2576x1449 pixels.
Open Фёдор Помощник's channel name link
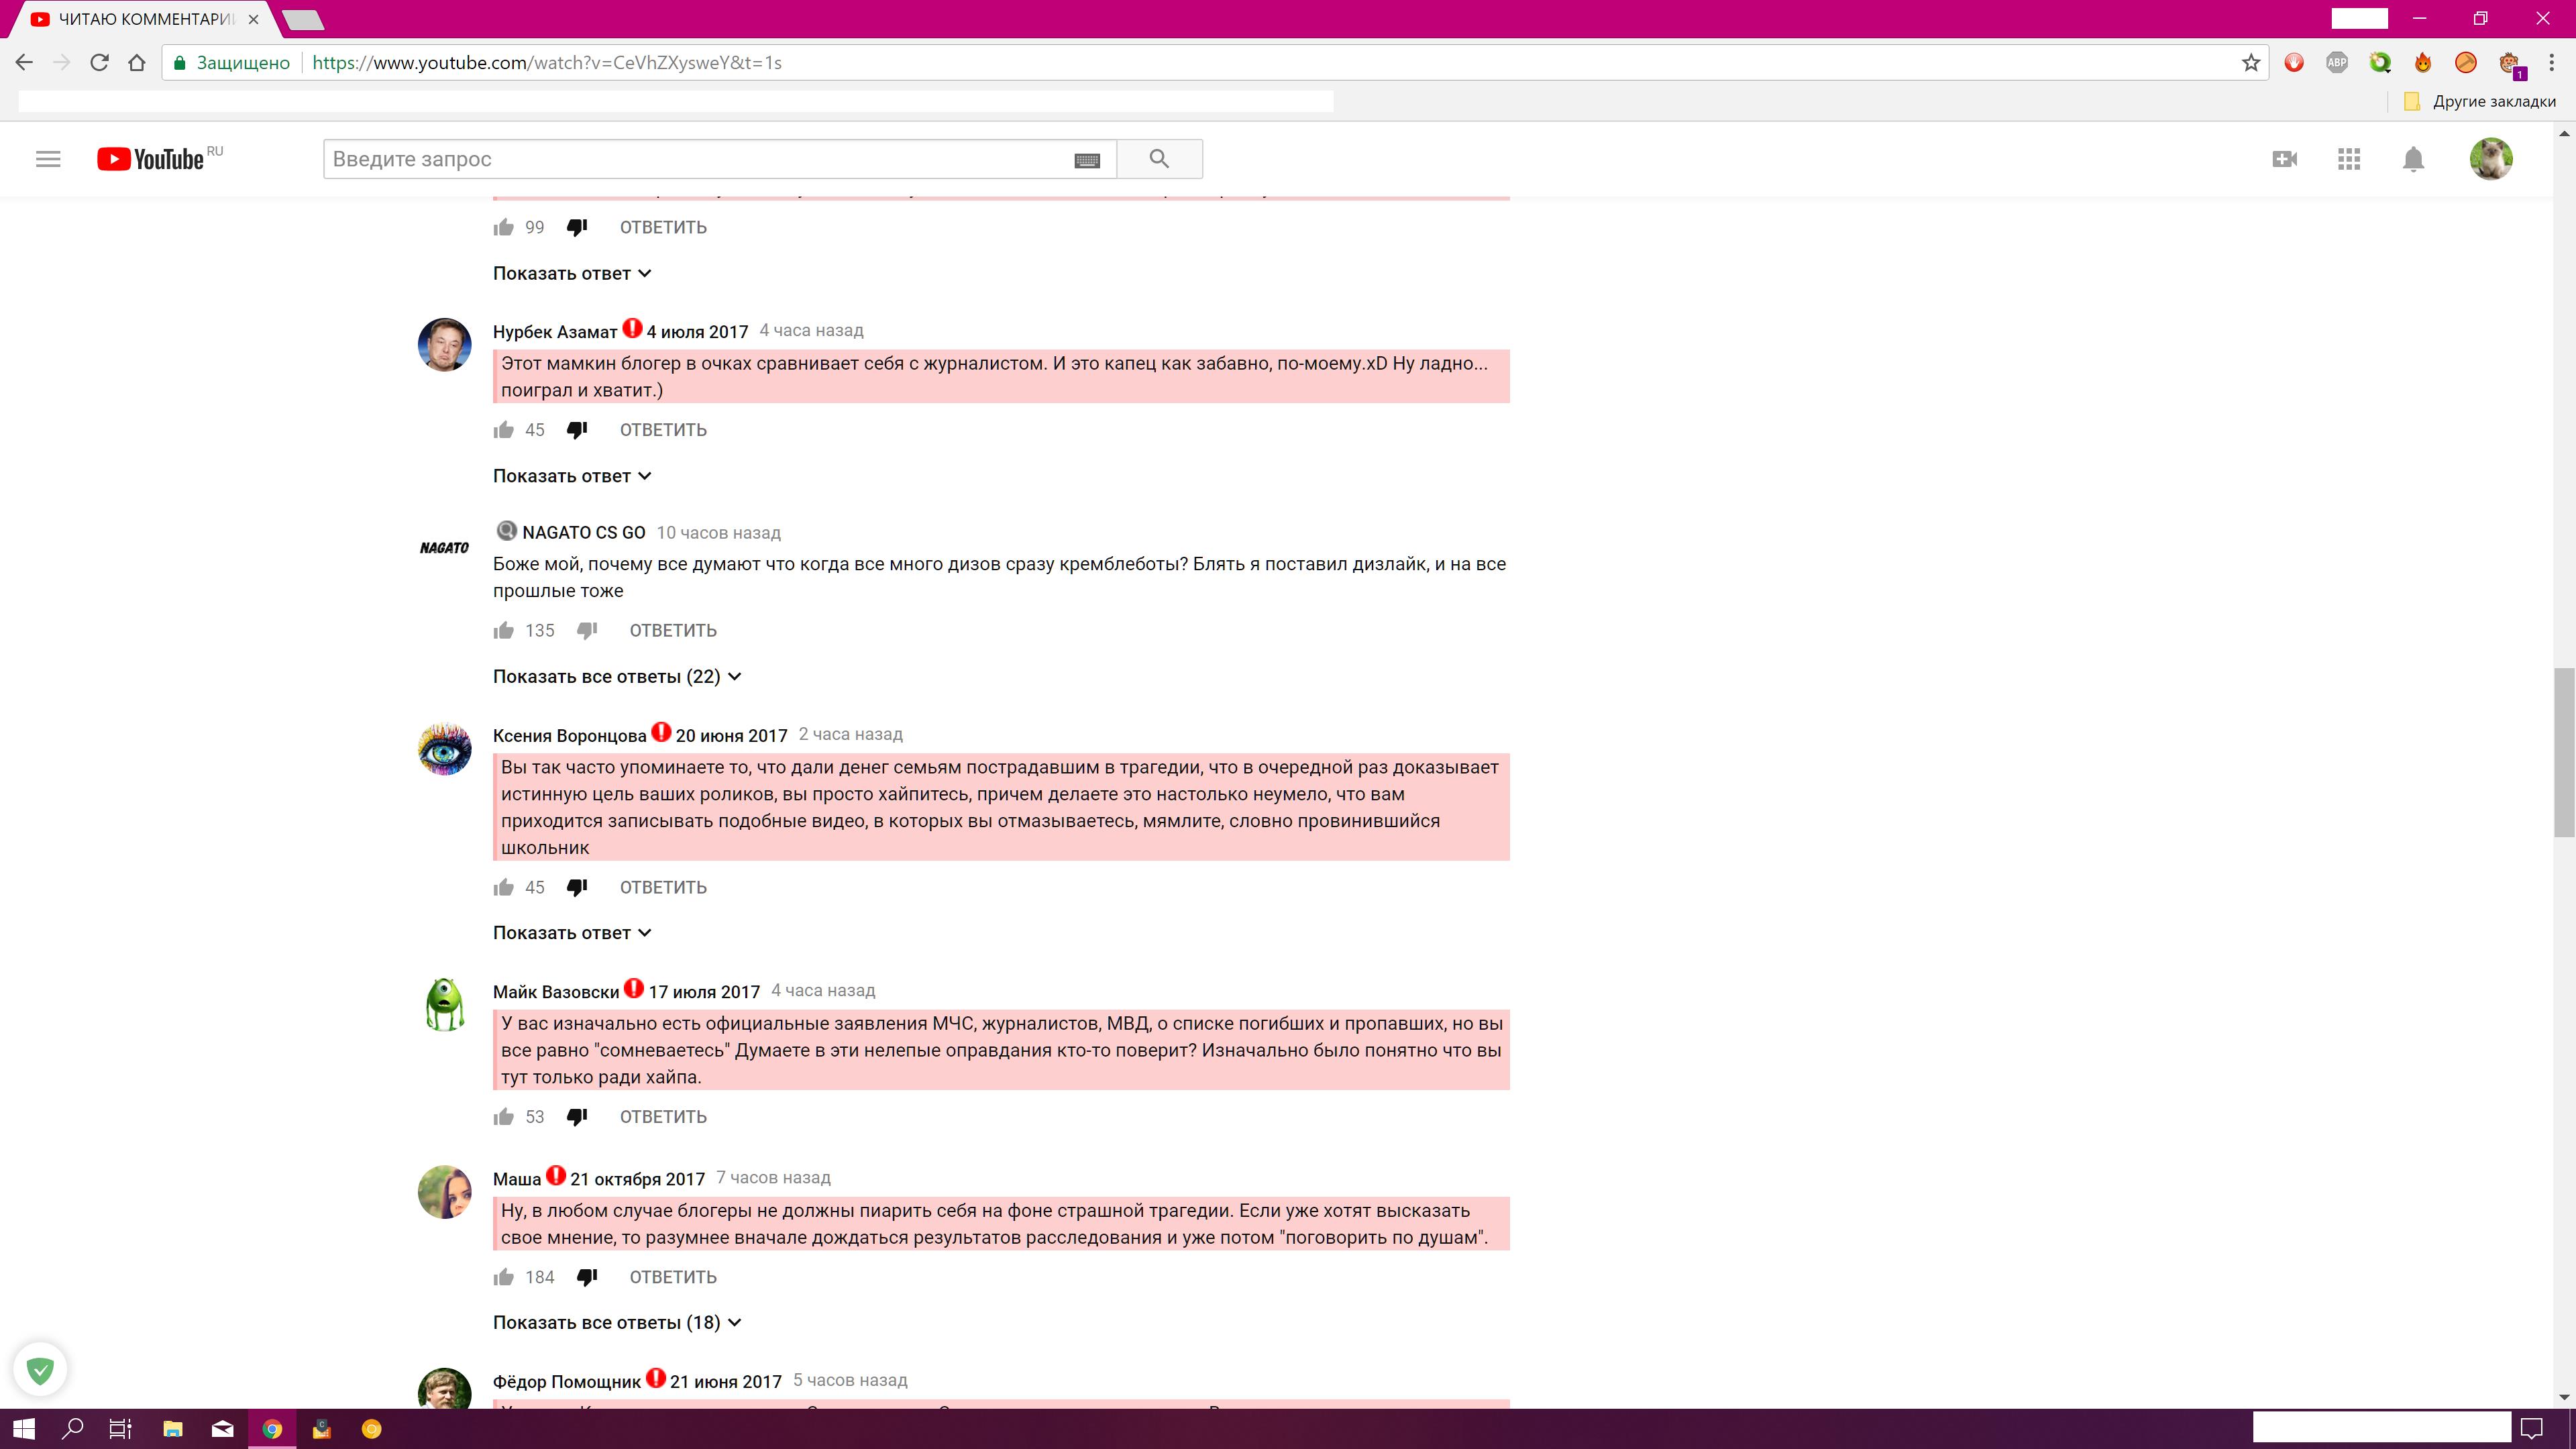(x=567, y=1382)
